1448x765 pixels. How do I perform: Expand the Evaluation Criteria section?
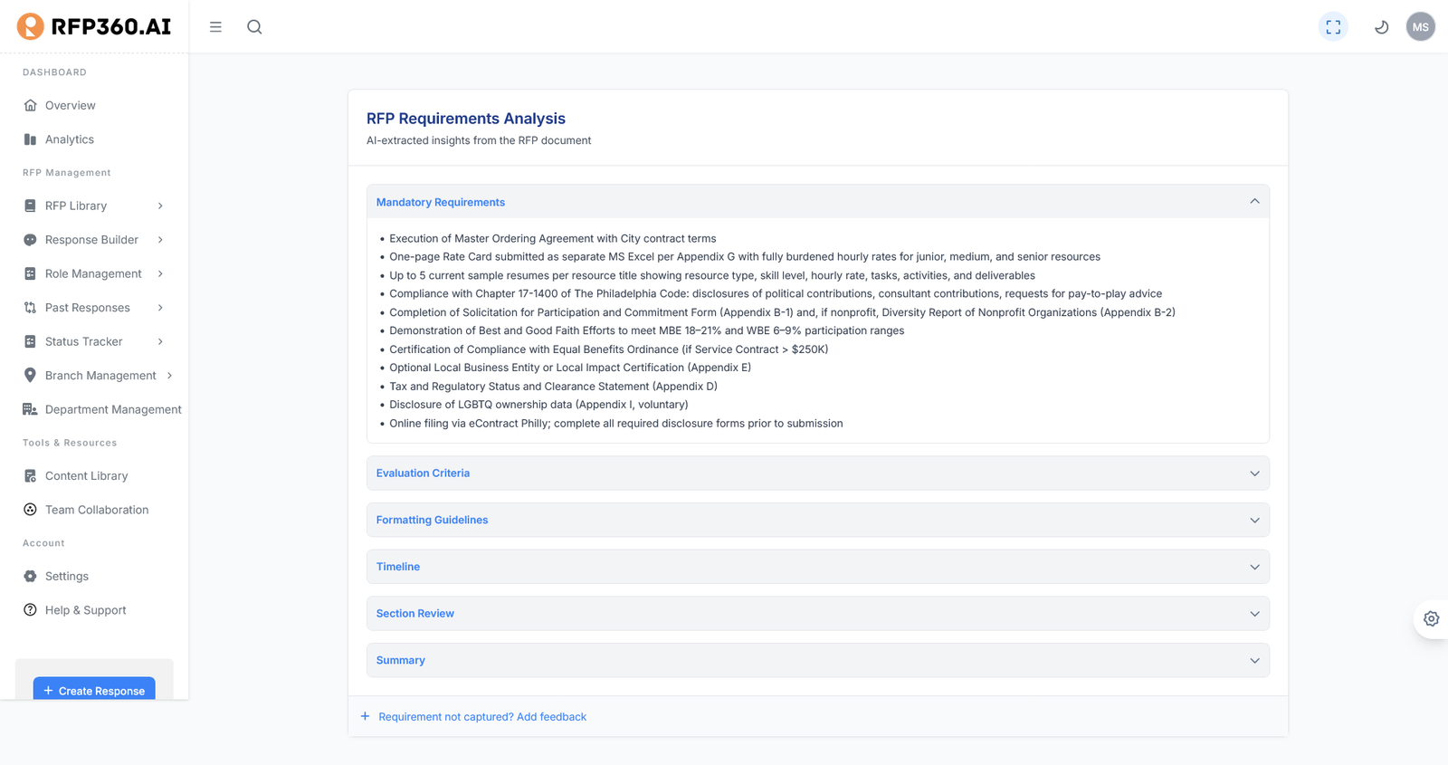1254,473
